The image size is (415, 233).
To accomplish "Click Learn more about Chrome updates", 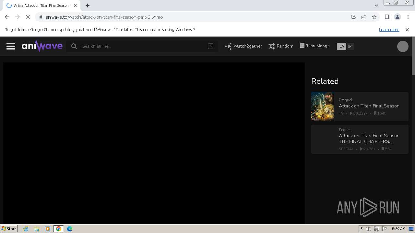I will point(389,29).
